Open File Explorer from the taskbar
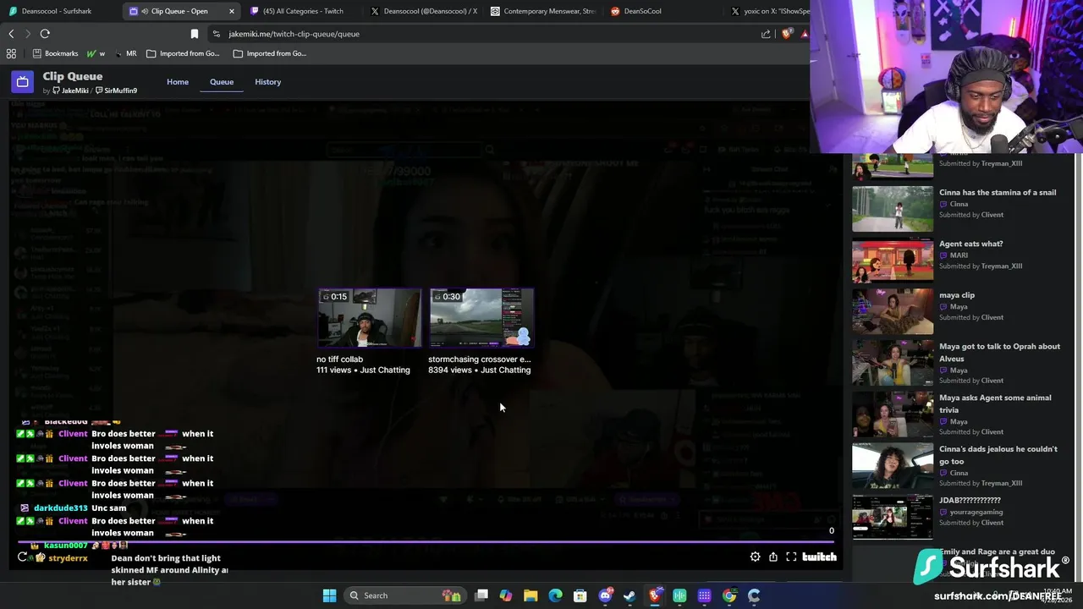The width and height of the screenshot is (1083, 609). point(531,595)
